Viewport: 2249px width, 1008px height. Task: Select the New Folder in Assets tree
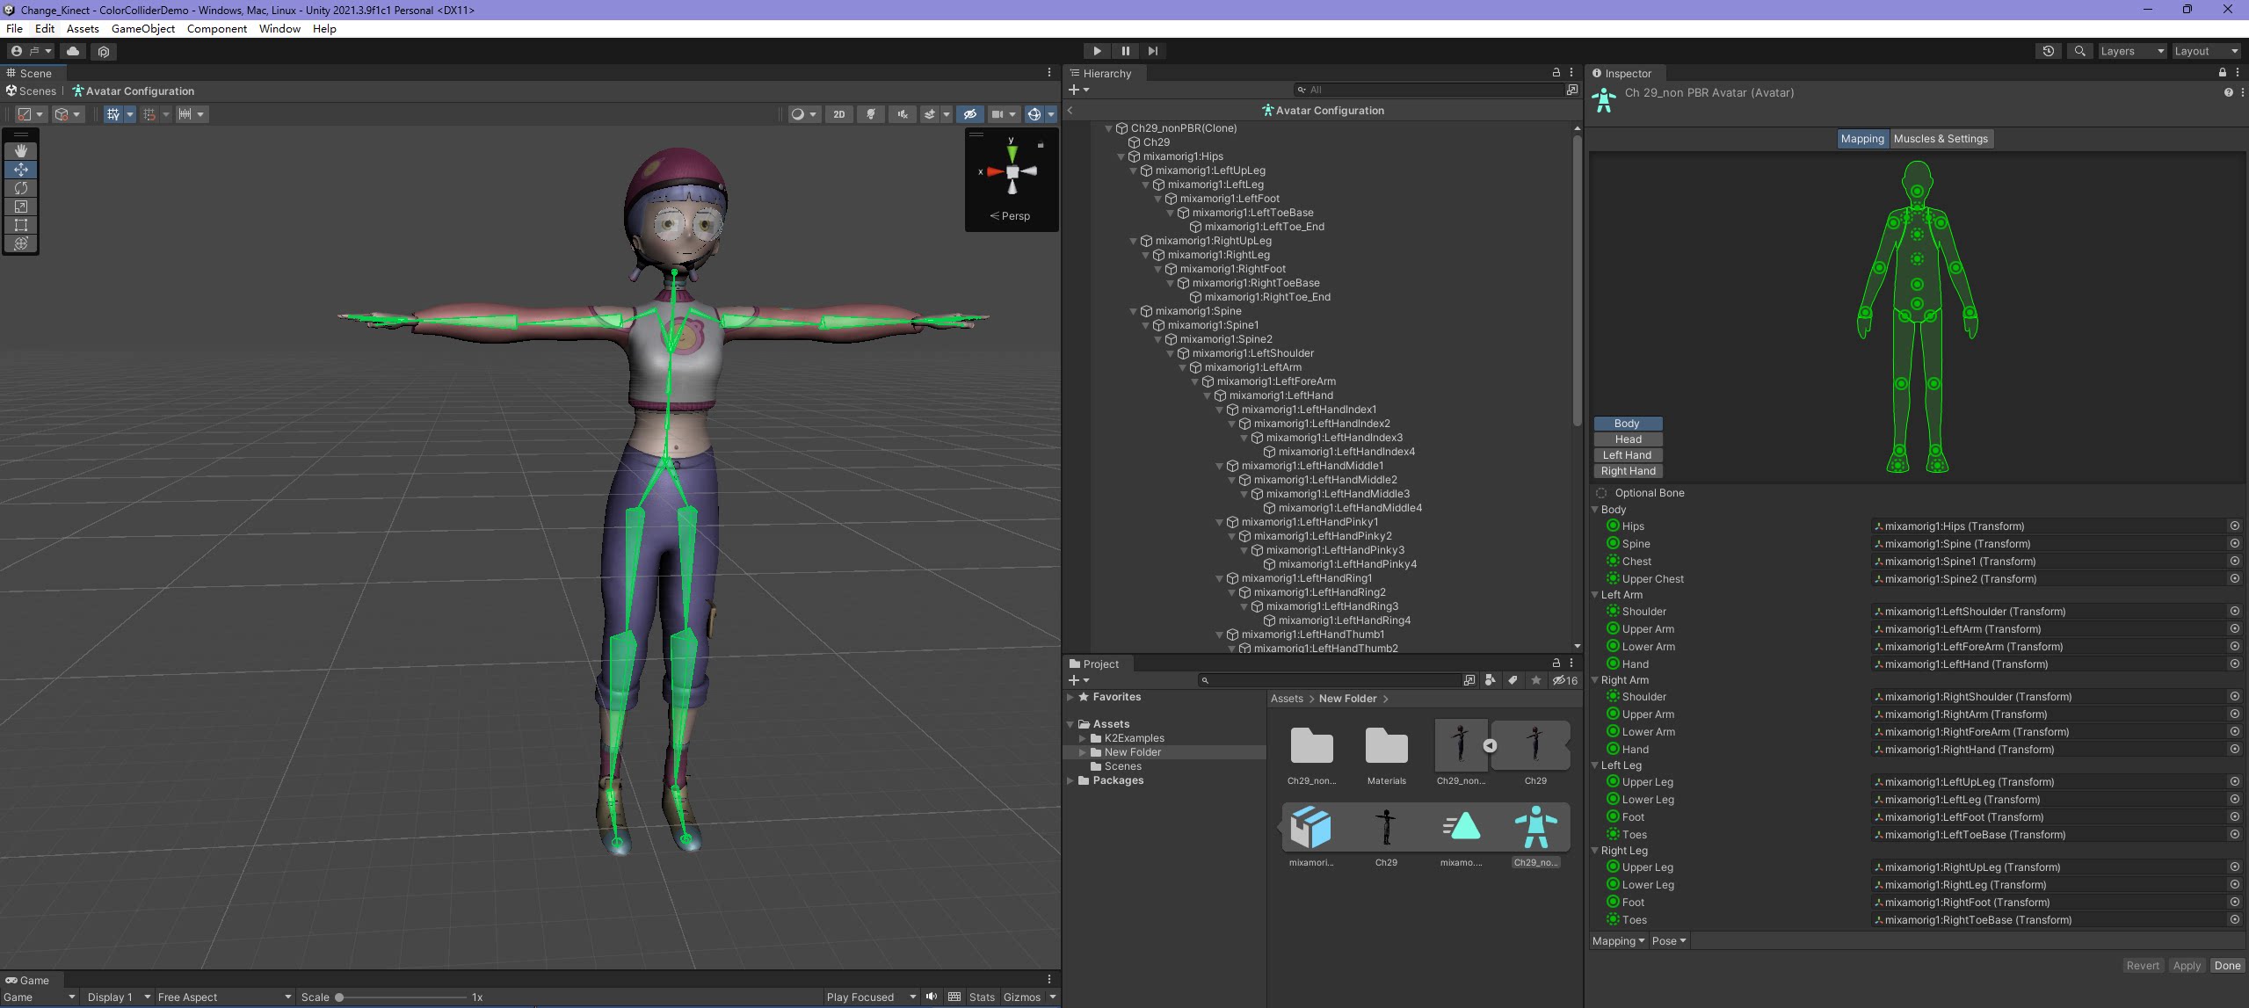pyautogui.click(x=1132, y=752)
